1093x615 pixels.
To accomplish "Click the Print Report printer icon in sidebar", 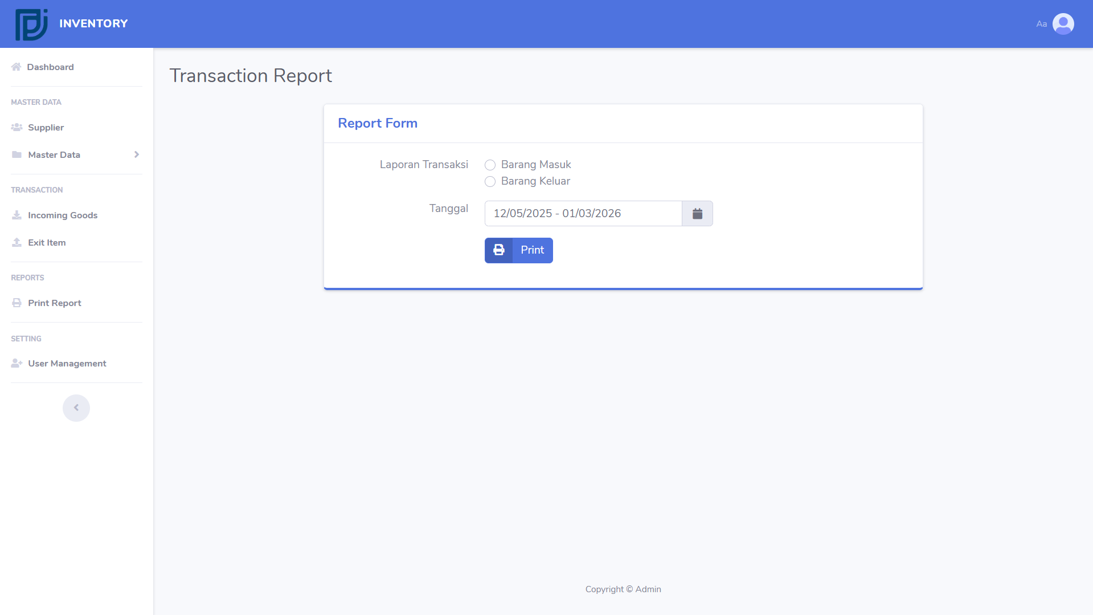I will 17,303.
